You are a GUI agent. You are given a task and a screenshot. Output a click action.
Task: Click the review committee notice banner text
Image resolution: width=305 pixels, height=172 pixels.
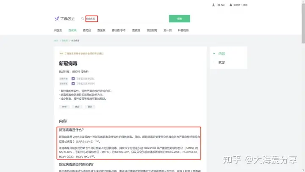(x=84, y=53)
